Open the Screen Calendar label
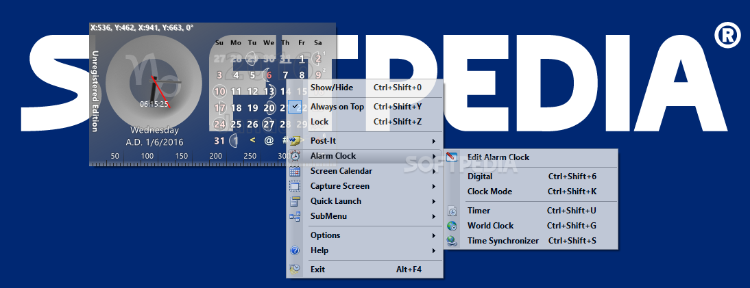This screenshot has height=288, width=750. point(341,171)
